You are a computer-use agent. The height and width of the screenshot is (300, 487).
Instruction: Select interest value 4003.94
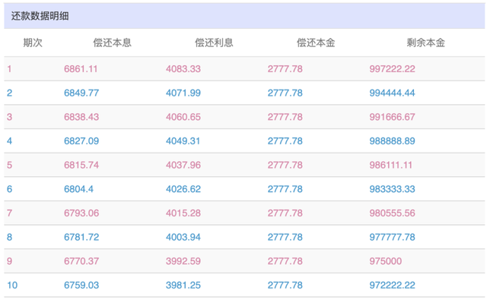(x=183, y=237)
